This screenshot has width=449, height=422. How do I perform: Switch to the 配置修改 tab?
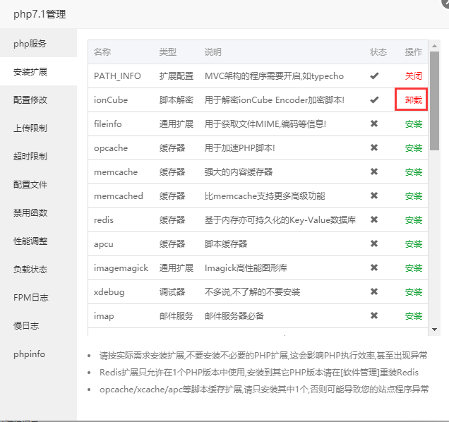click(30, 100)
